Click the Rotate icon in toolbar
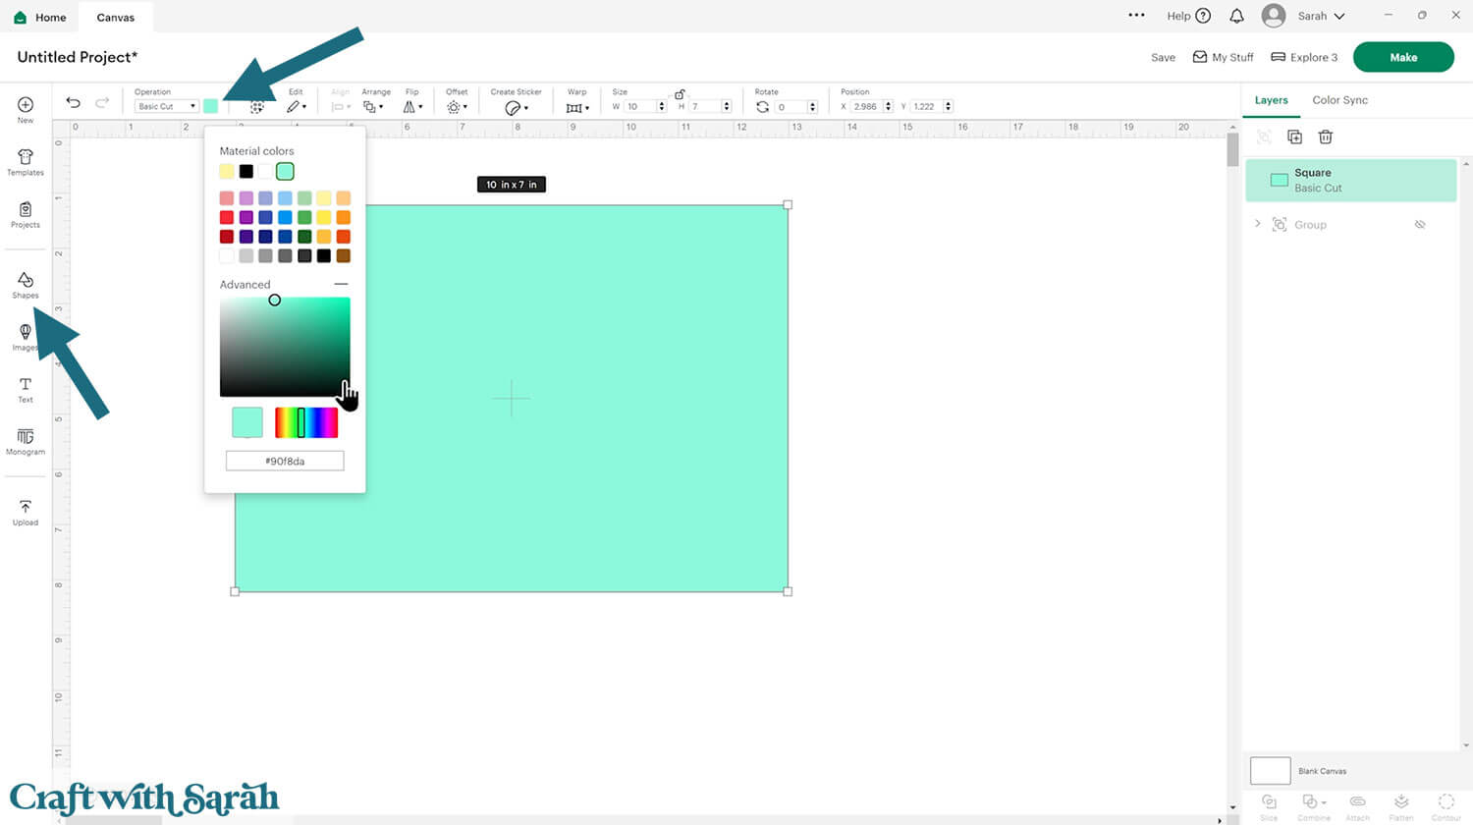The image size is (1473, 825). [763, 106]
